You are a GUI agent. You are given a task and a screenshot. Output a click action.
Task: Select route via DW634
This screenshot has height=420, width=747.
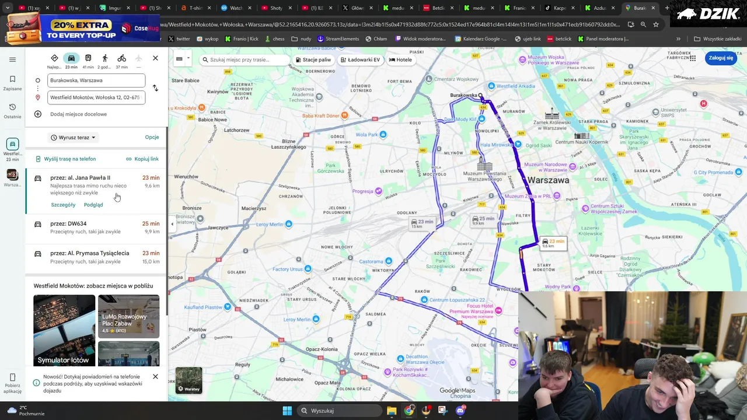96,228
